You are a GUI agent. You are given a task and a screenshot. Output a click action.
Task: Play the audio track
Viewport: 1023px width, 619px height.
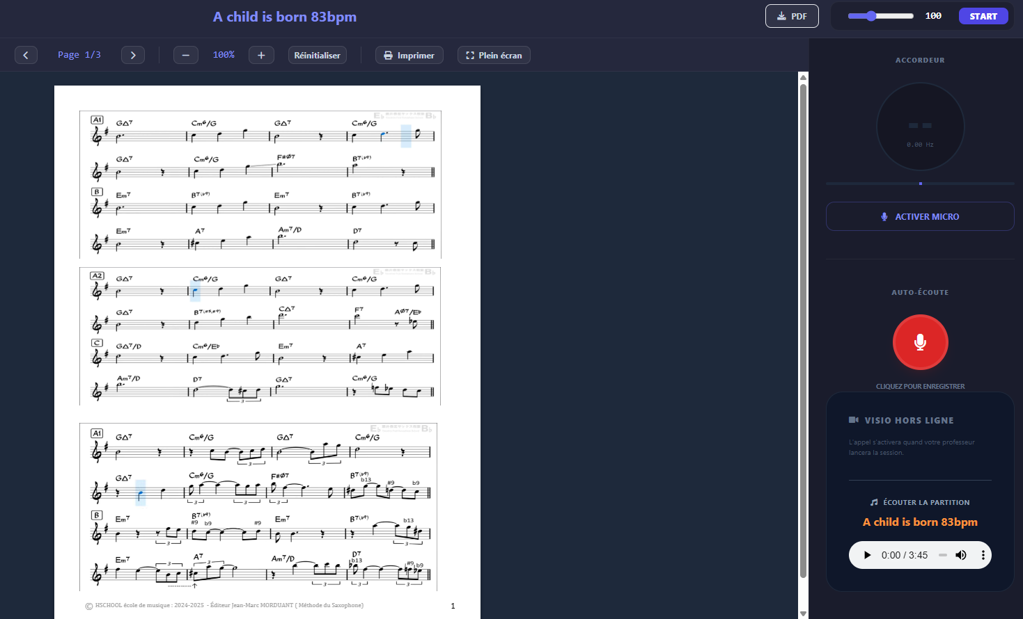tap(867, 555)
